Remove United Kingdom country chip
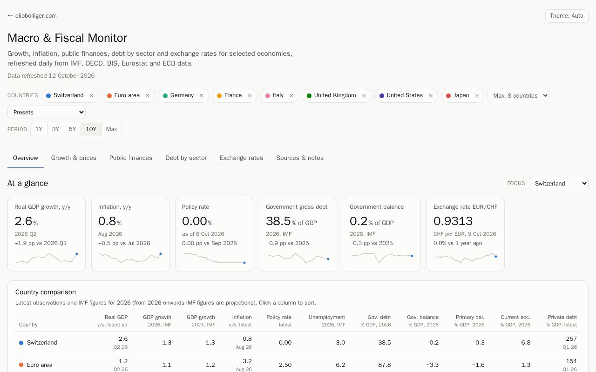Viewport: 596px width, 372px height. tap(364, 96)
